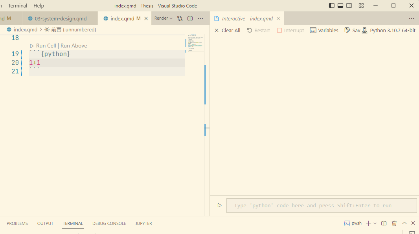
Task: Click the Render button
Action: tap(161, 18)
